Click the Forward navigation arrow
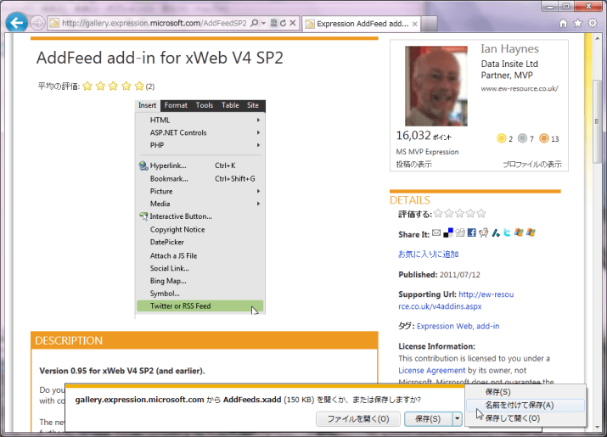The height and width of the screenshot is (437, 607). [37, 23]
